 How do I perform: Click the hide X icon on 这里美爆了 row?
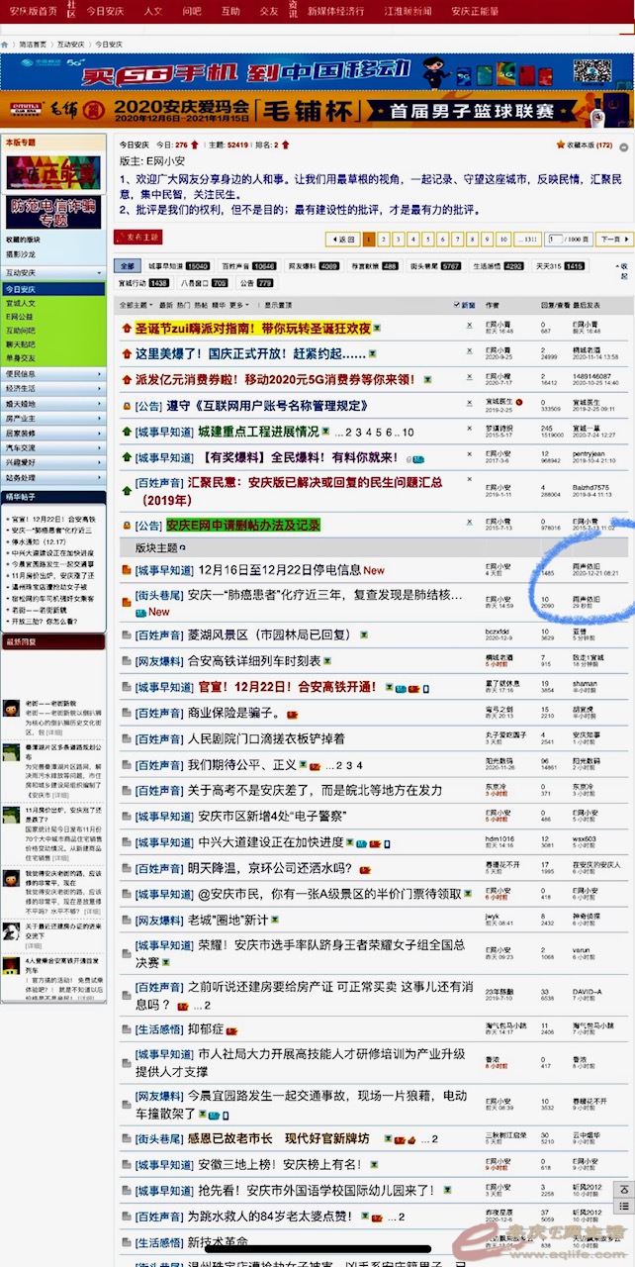point(470,352)
